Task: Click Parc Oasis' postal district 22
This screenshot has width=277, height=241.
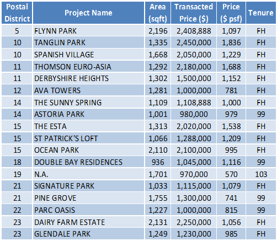Action: pyautogui.click(x=17, y=210)
